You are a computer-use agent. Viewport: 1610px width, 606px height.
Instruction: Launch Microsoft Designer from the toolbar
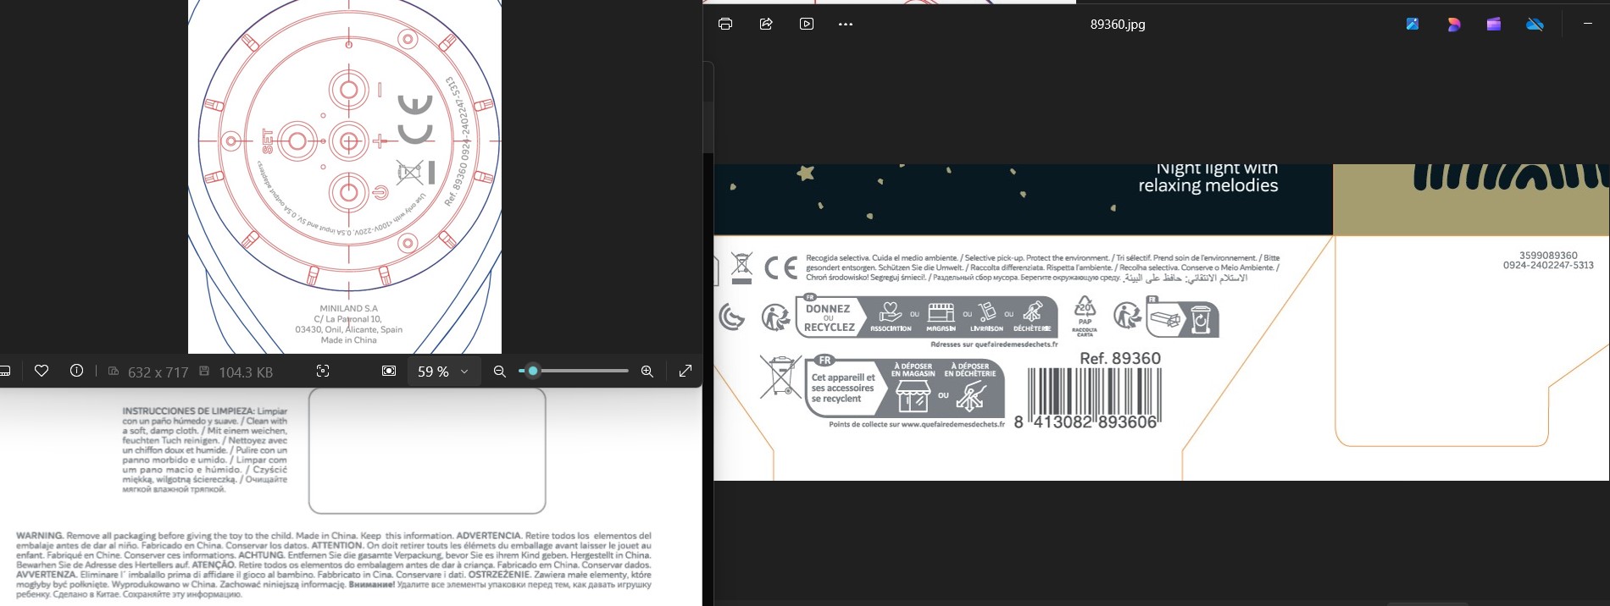1454,25
